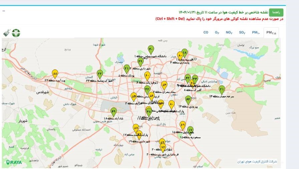Click the minus collapse control at top left
Viewport: 299px width, 169px height.
coord(4,11)
